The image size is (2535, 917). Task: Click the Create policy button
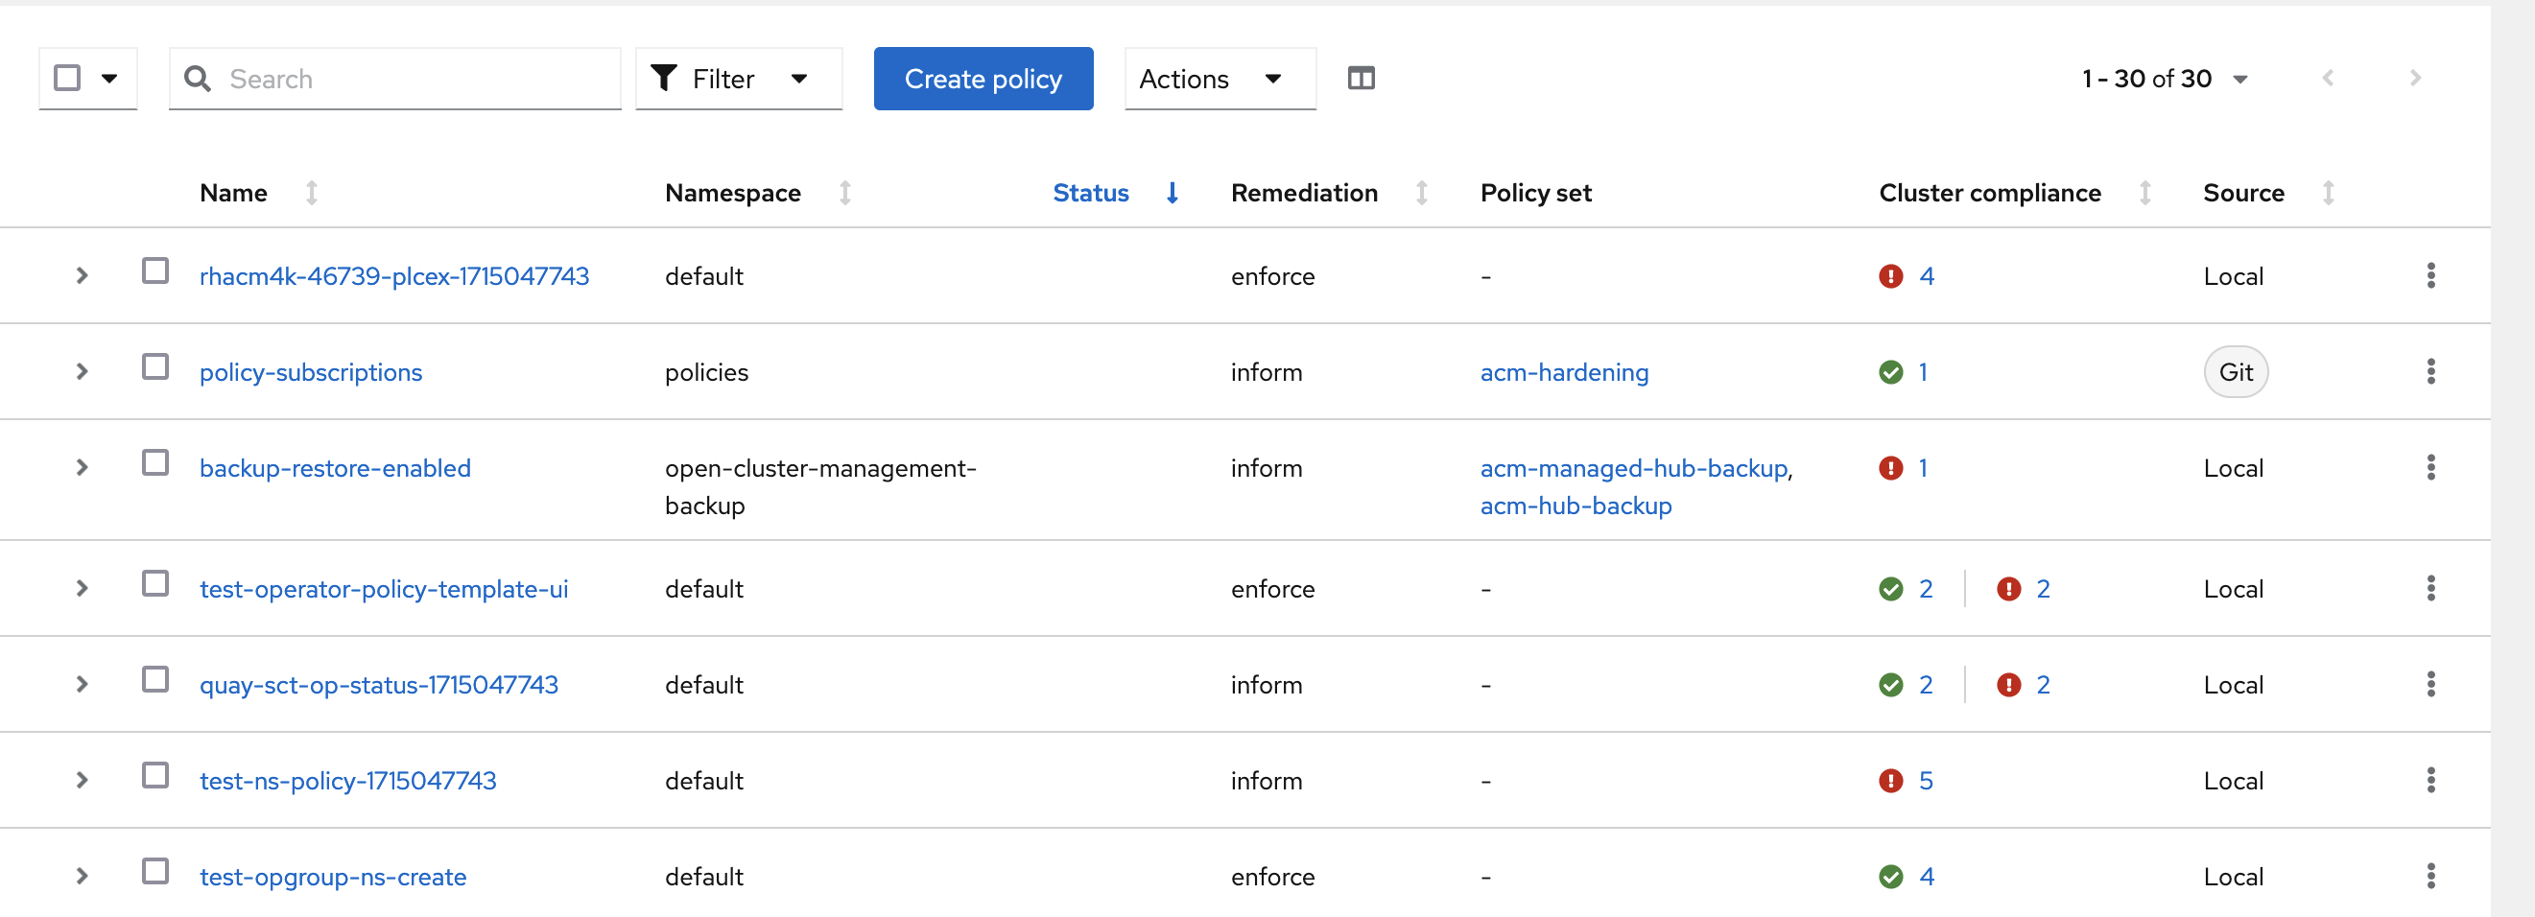(x=983, y=79)
